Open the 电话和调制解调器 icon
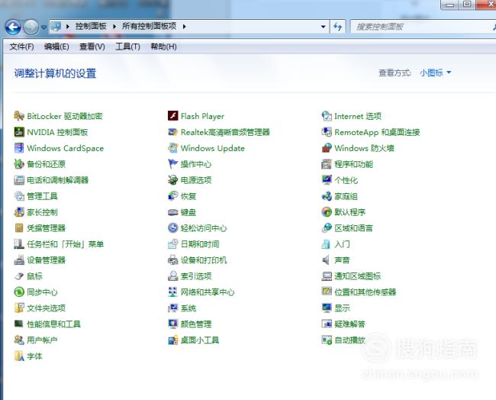 pos(19,180)
